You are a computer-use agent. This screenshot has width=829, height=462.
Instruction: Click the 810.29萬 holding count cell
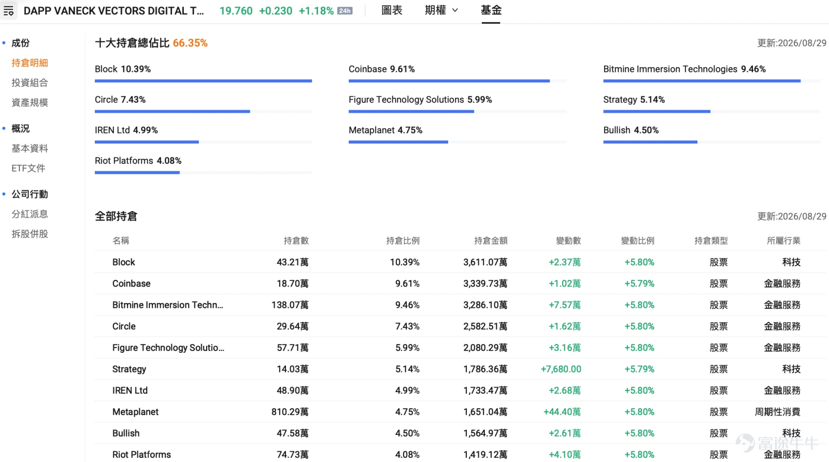coord(290,412)
